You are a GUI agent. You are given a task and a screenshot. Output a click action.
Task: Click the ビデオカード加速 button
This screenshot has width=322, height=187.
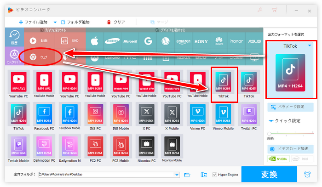click(x=290, y=149)
